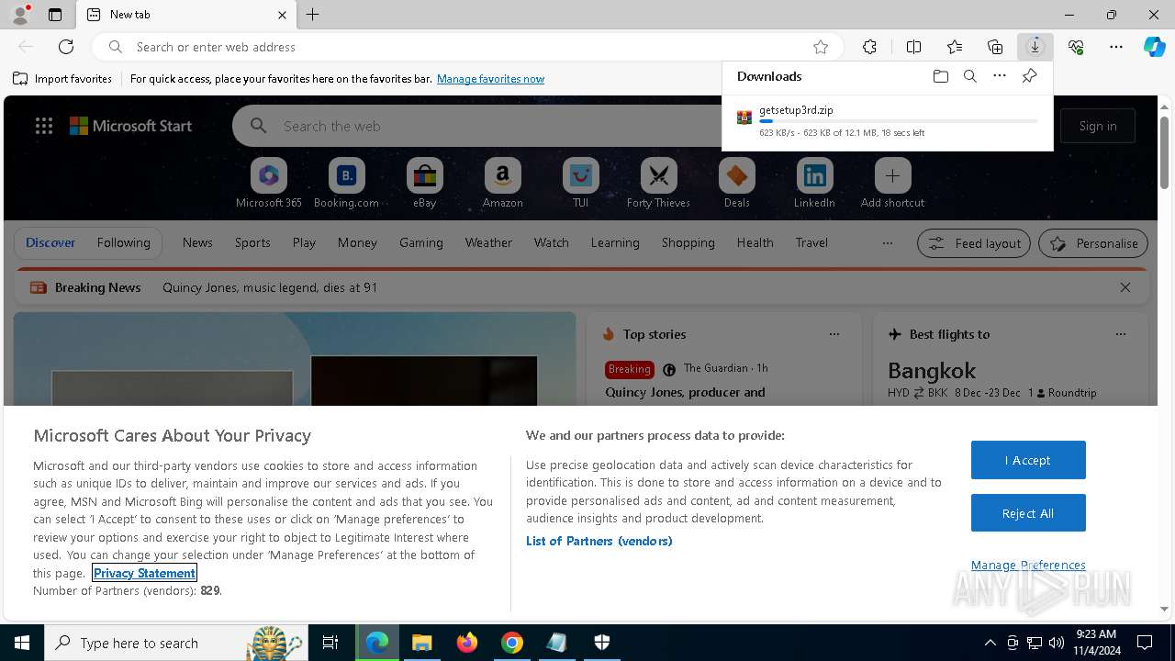
Task: Open eBay shortcut
Action: tap(424, 183)
